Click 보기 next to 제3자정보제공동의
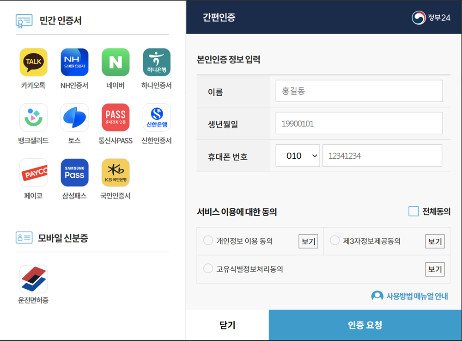The height and width of the screenshot is (341, 462). tap(434, 241)
